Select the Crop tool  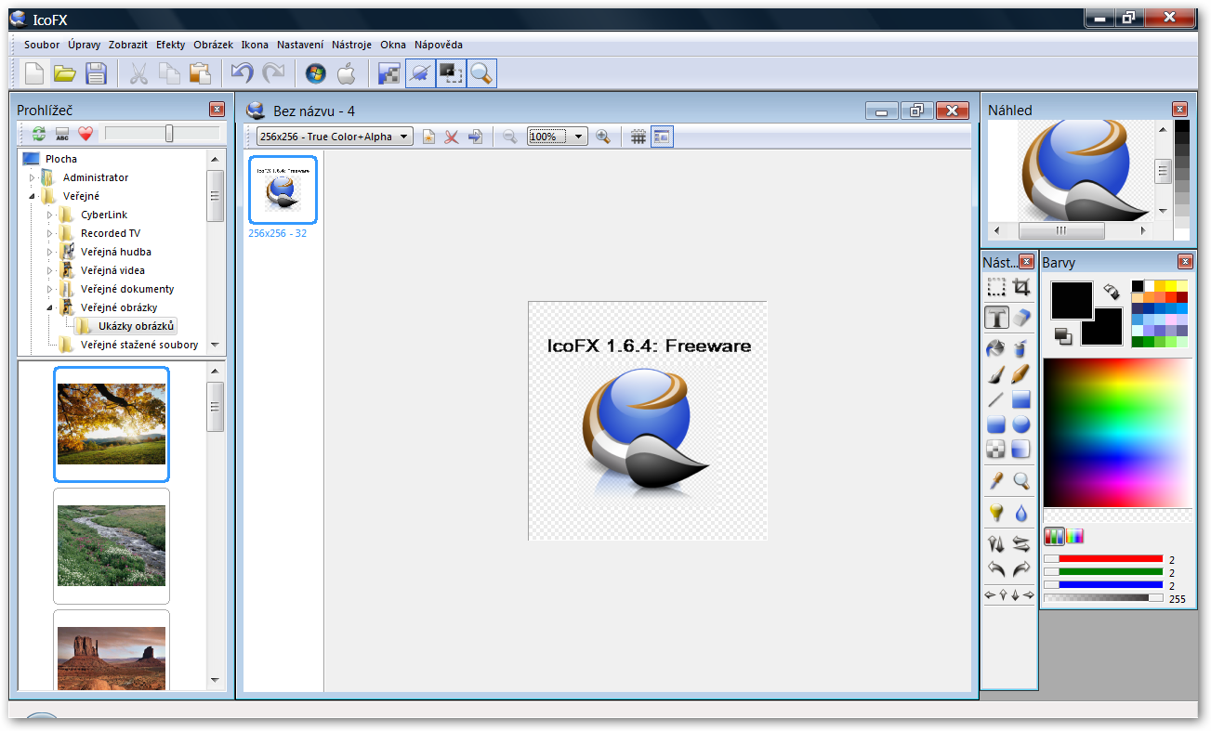[1021, 288]
